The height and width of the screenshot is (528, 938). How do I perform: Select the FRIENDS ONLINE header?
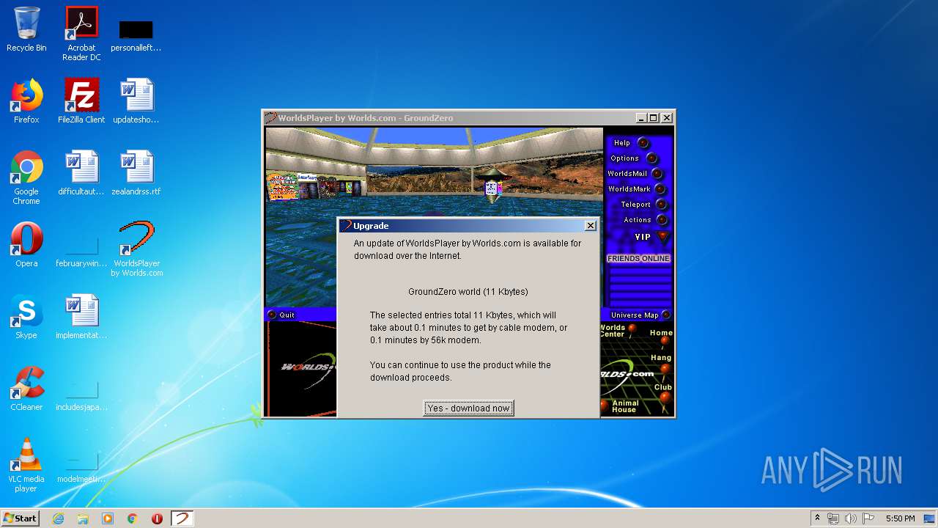pos(638,258)
